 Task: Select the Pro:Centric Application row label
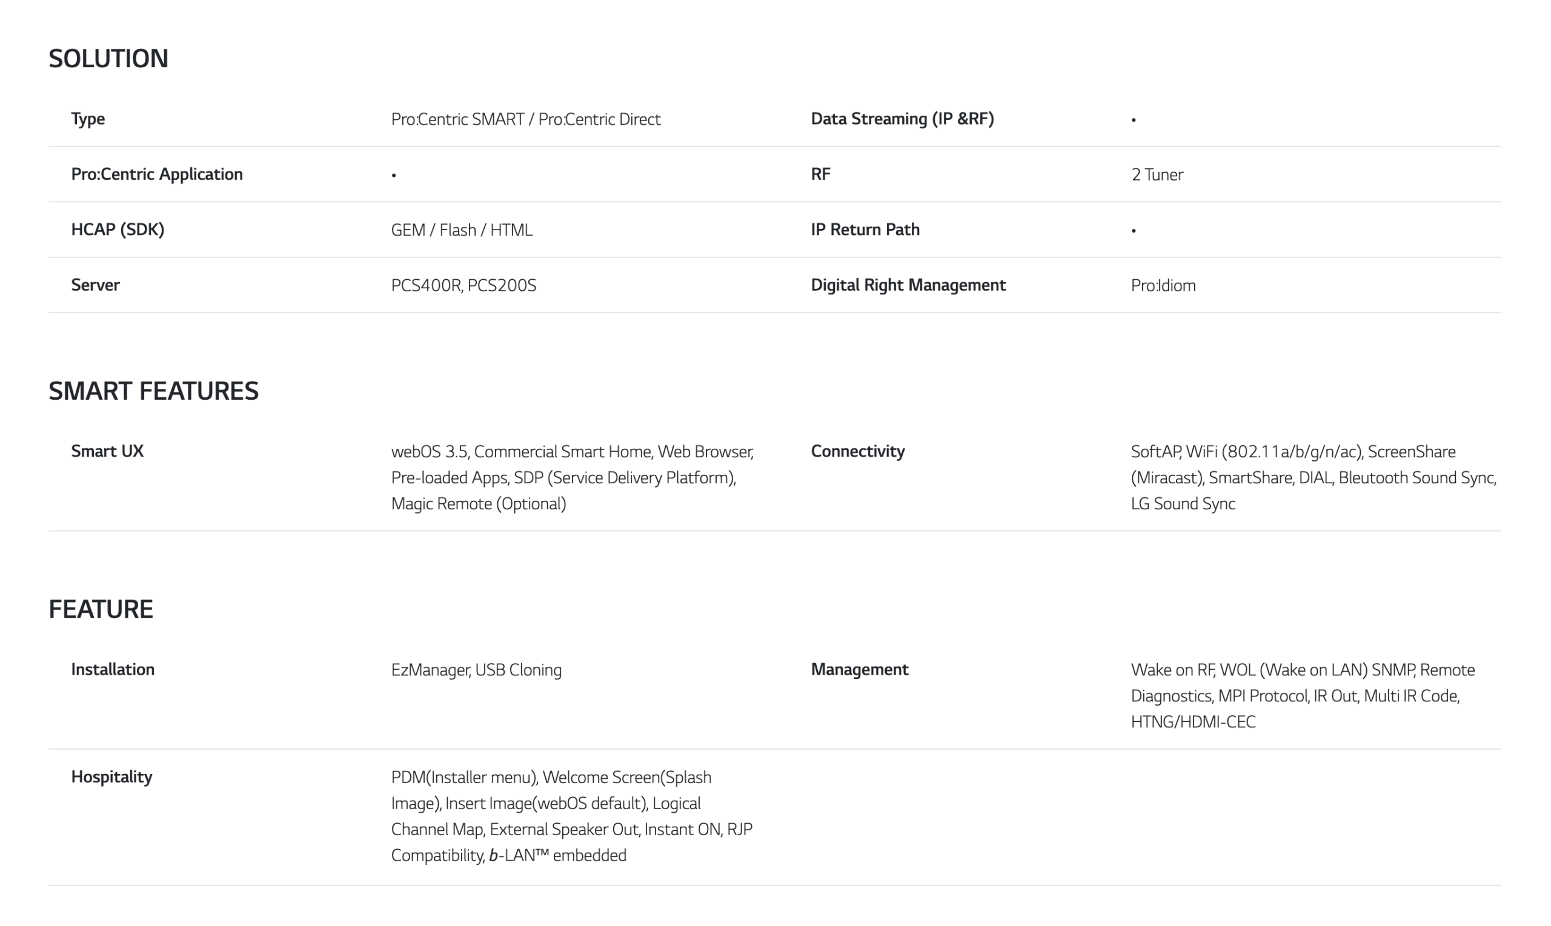click(157, 174)
